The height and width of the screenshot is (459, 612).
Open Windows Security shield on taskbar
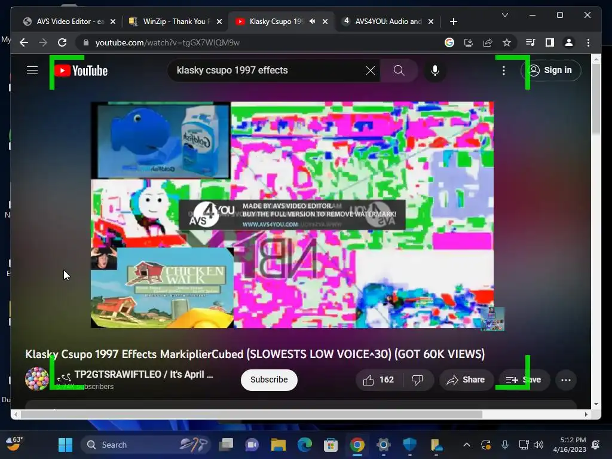409,445
